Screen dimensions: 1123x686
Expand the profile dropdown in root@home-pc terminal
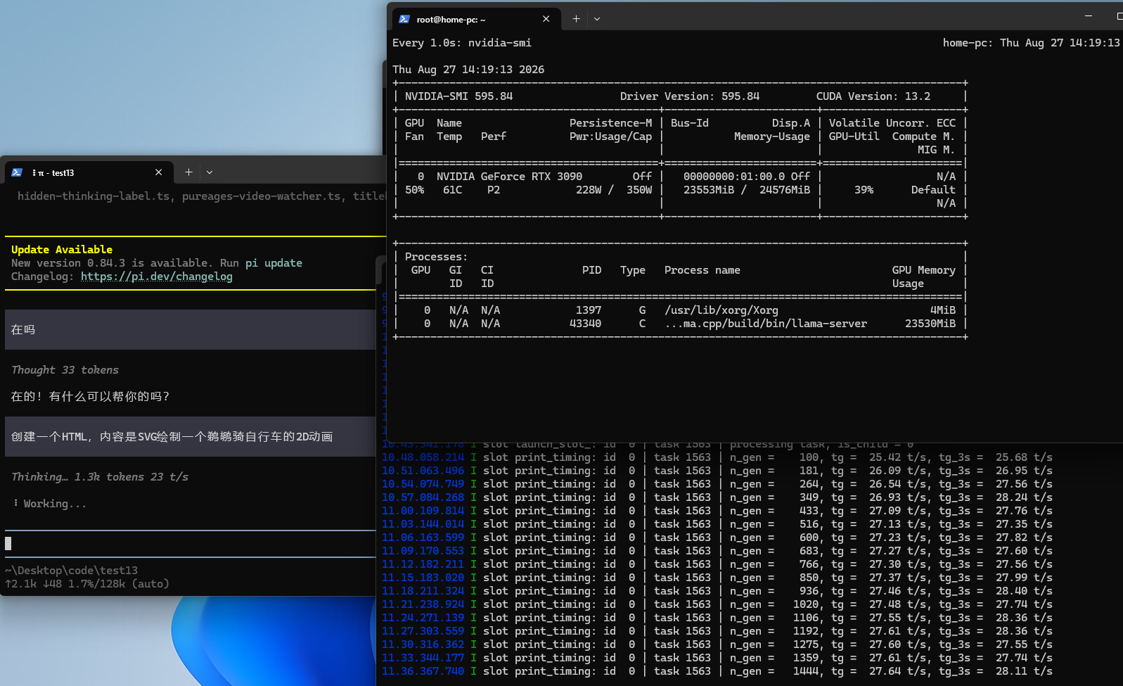pyautogui.click(x=597, y=19)
